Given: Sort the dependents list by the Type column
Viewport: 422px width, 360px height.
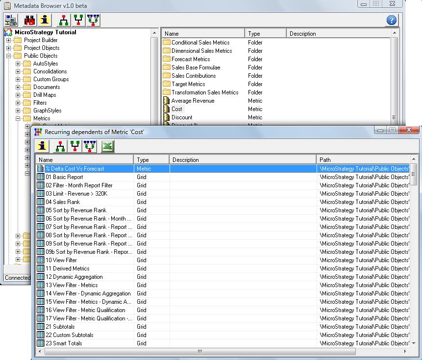Looking at the screenshot, I should pyautogui.click(x=151, y=160).
